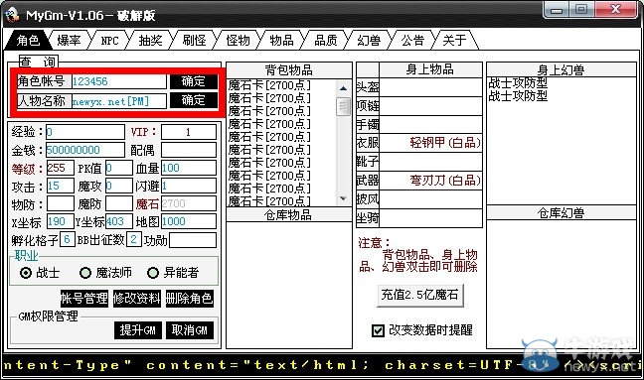
Task: Click the empty 项链 equipment slot
Action: [x=430, y=106]
